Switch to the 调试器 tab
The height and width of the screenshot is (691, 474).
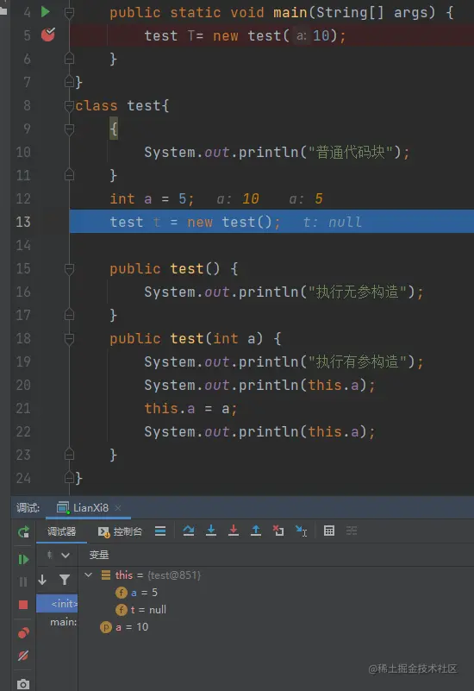(x=61, y=531)
